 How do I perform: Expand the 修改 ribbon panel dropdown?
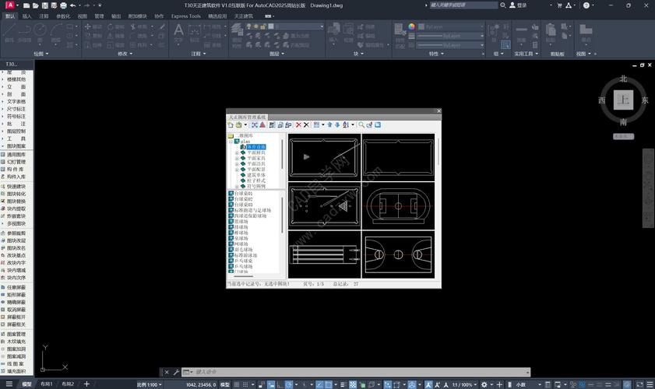125,54
